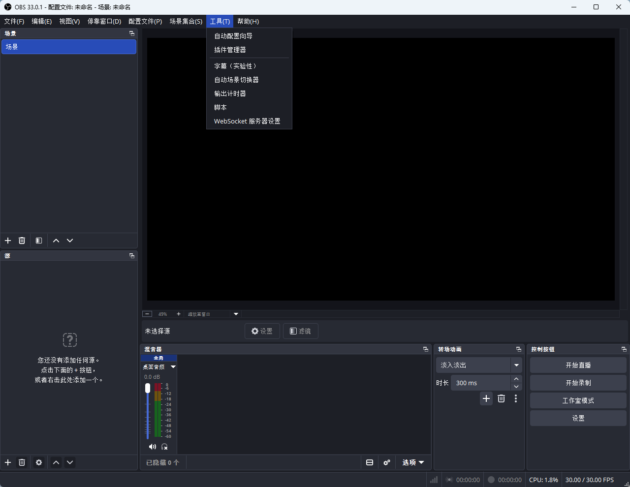Open 脚本 from the Tools menu

click(x=249, y=107)
